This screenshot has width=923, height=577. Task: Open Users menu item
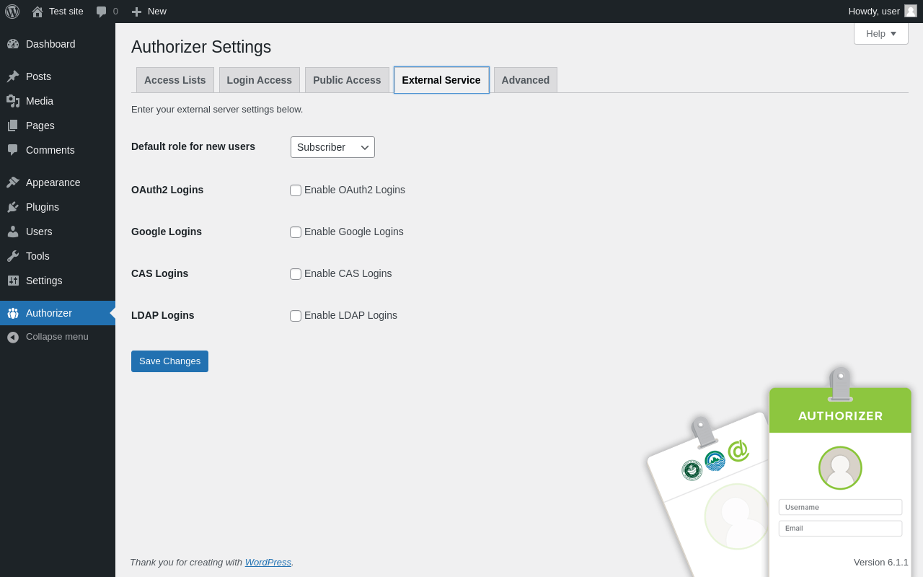[x=58, y=232]
